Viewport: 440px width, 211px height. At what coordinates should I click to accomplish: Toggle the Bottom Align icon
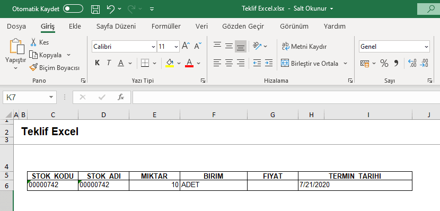pos(241,47)
